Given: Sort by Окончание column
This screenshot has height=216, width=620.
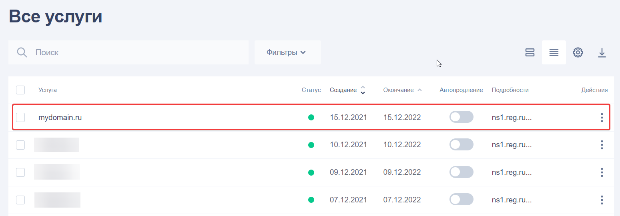Looking at the screenshot, I should coord(402,90).
